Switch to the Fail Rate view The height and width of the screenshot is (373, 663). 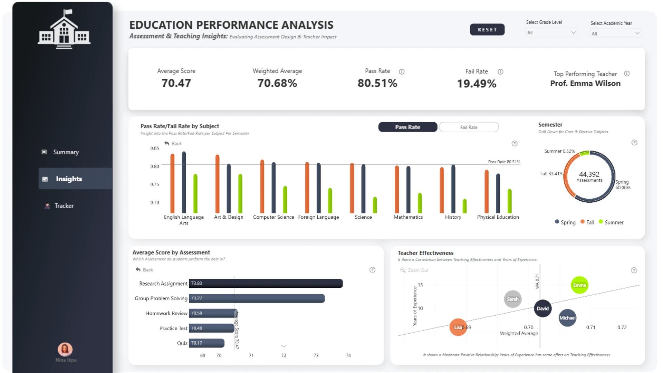tap(469, 127)
